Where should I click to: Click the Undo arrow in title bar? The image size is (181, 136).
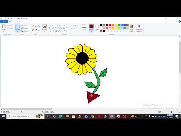[x=9, y=19]
